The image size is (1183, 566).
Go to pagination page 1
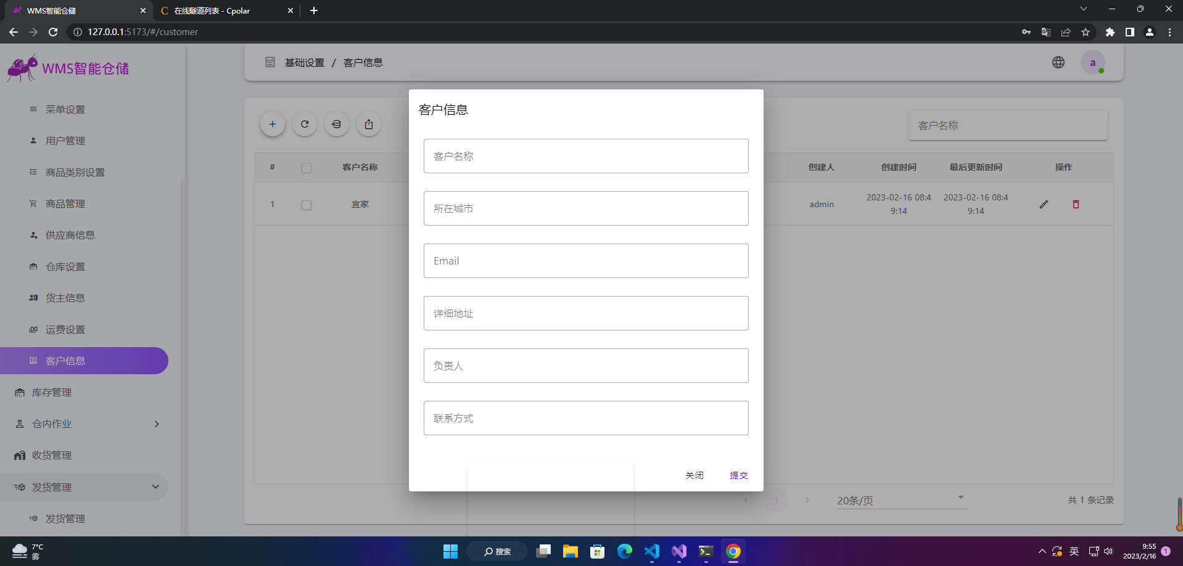[777, 500]
